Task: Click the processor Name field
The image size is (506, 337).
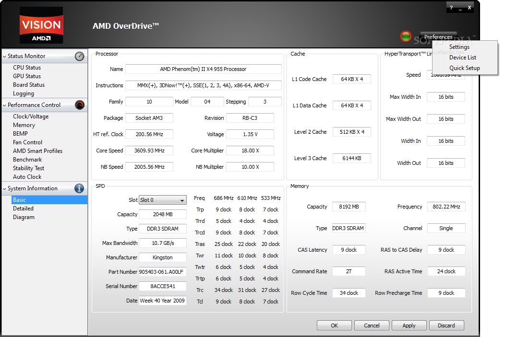Action: [203, 69]
